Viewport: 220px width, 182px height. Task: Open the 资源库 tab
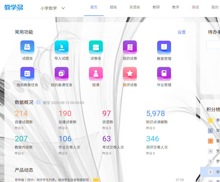tap(134, 7)
